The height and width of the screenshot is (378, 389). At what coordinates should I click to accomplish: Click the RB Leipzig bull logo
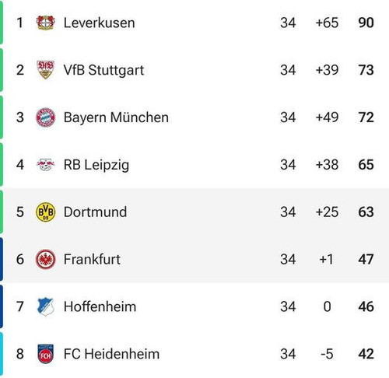[45, 165]
